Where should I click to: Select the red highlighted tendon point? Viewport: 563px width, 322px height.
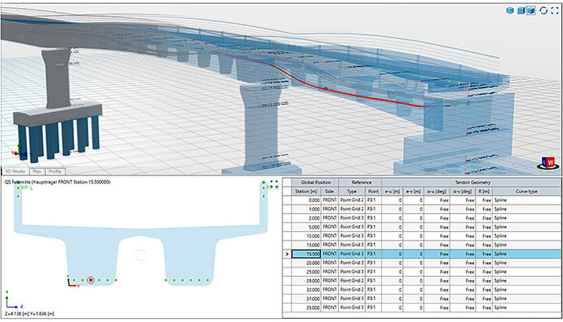tap(91, 281)
